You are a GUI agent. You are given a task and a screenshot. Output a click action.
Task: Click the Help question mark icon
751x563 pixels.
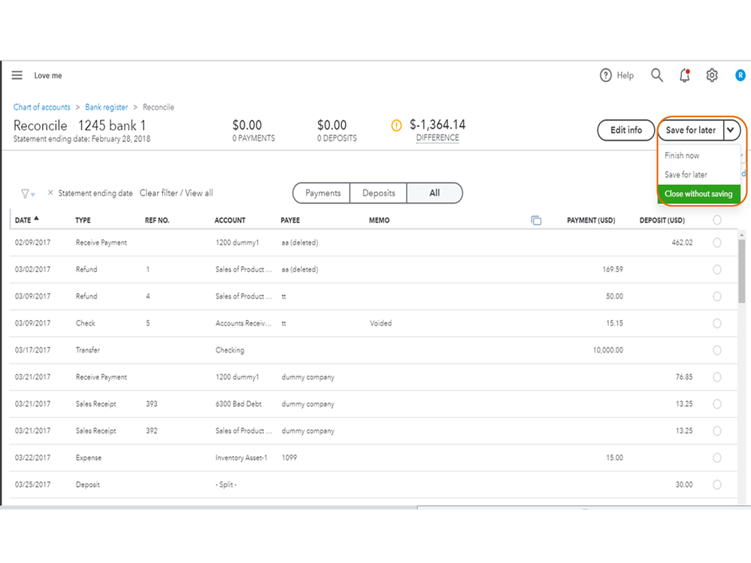coord(605,75)
